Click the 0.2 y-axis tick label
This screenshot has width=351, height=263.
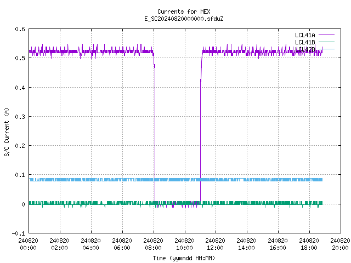[x=20, y=146]
